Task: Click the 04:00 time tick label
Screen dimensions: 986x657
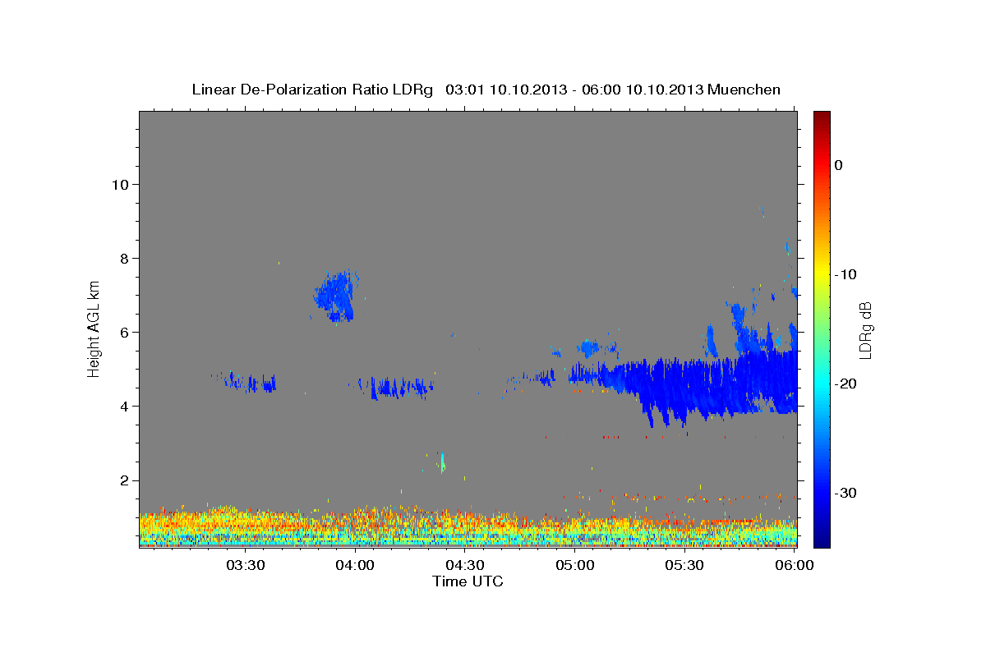Action: point(355,566)
